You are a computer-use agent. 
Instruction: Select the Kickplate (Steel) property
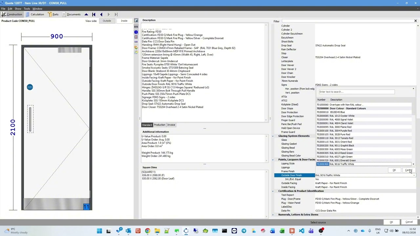[289, 105]
